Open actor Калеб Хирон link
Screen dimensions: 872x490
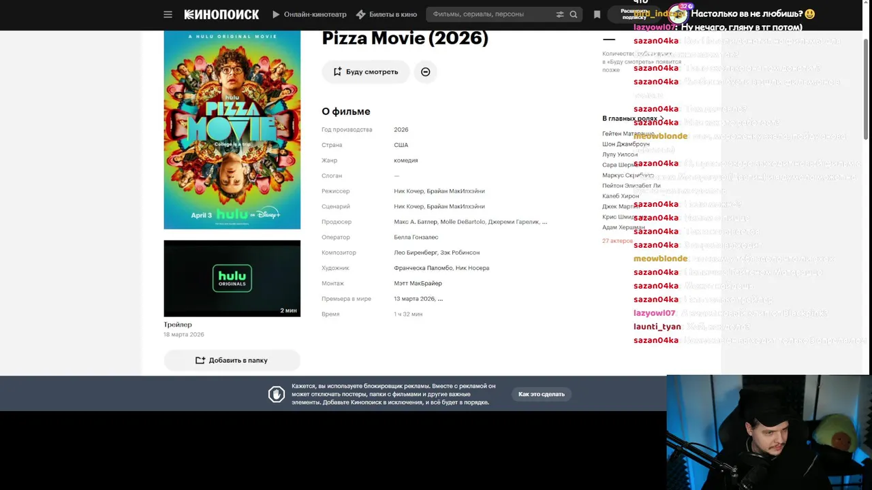pos(621,196)
